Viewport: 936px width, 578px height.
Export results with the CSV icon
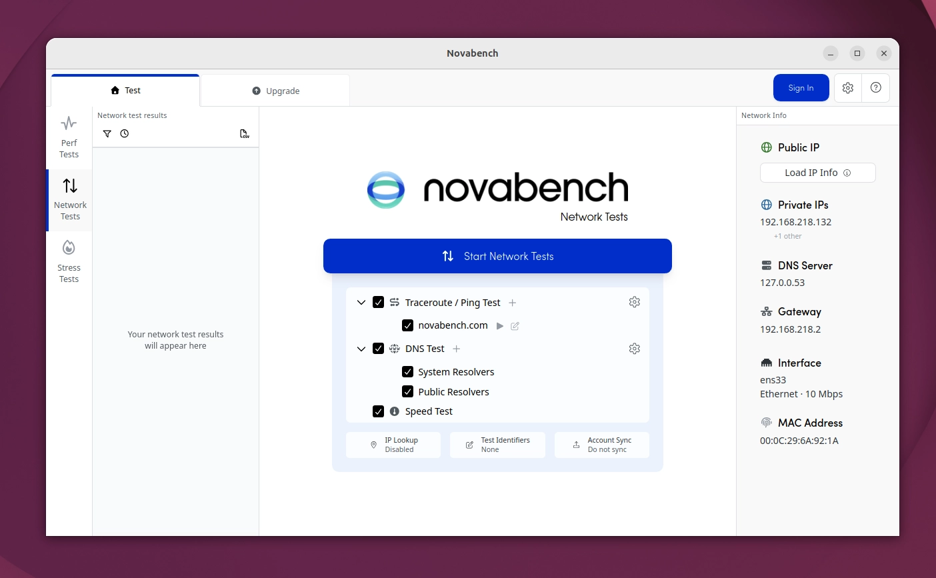[x=245, y=133]
